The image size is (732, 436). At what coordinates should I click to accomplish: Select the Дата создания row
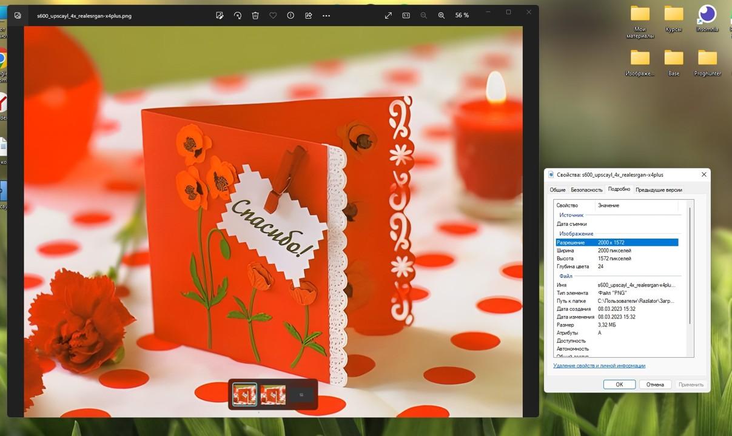617,309
